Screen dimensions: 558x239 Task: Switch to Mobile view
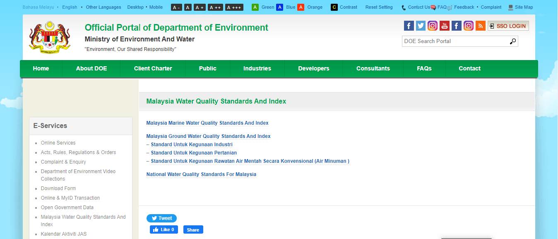click(x=156, y=7)
